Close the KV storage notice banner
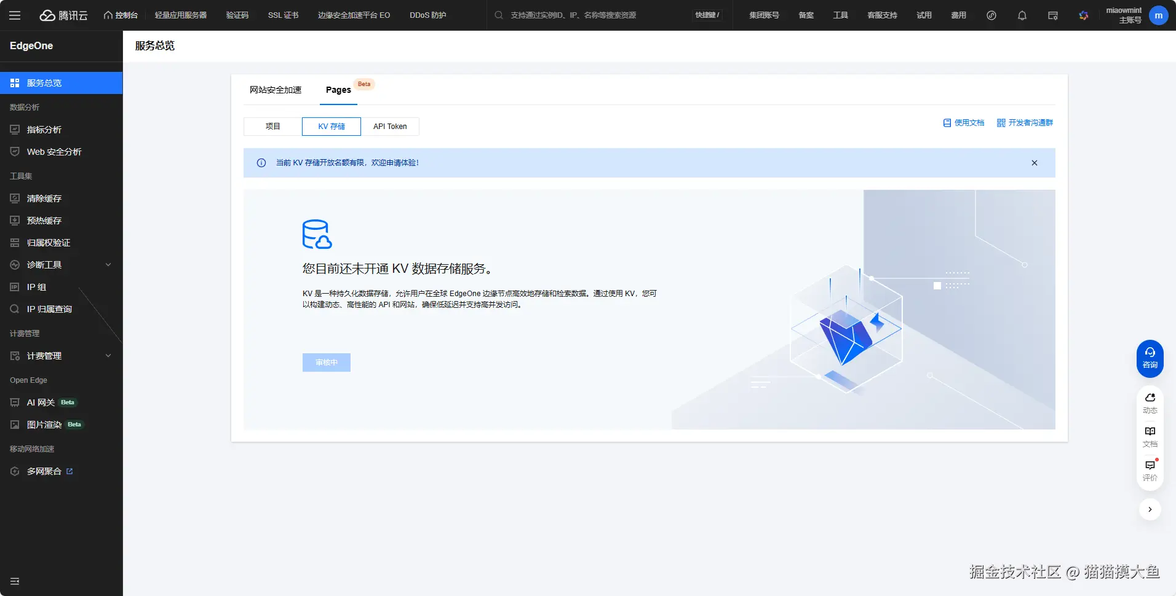1176x596 pixels. pyautogui.click(x=1035, y=163)
